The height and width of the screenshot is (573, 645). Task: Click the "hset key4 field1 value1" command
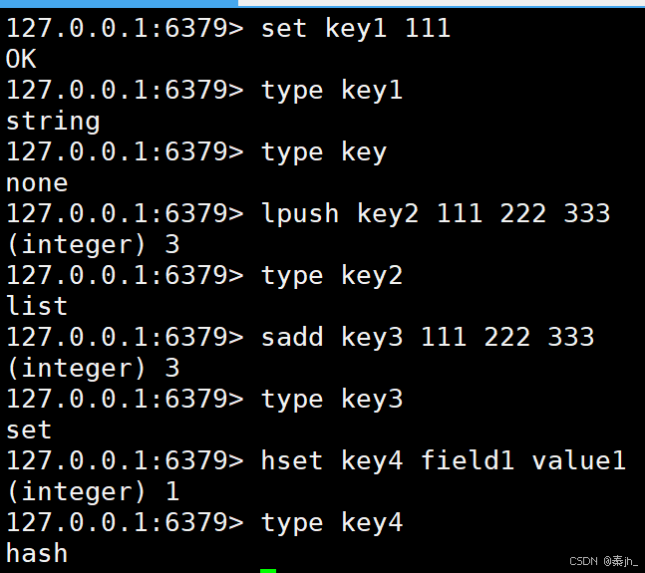(x=444, y=460)
